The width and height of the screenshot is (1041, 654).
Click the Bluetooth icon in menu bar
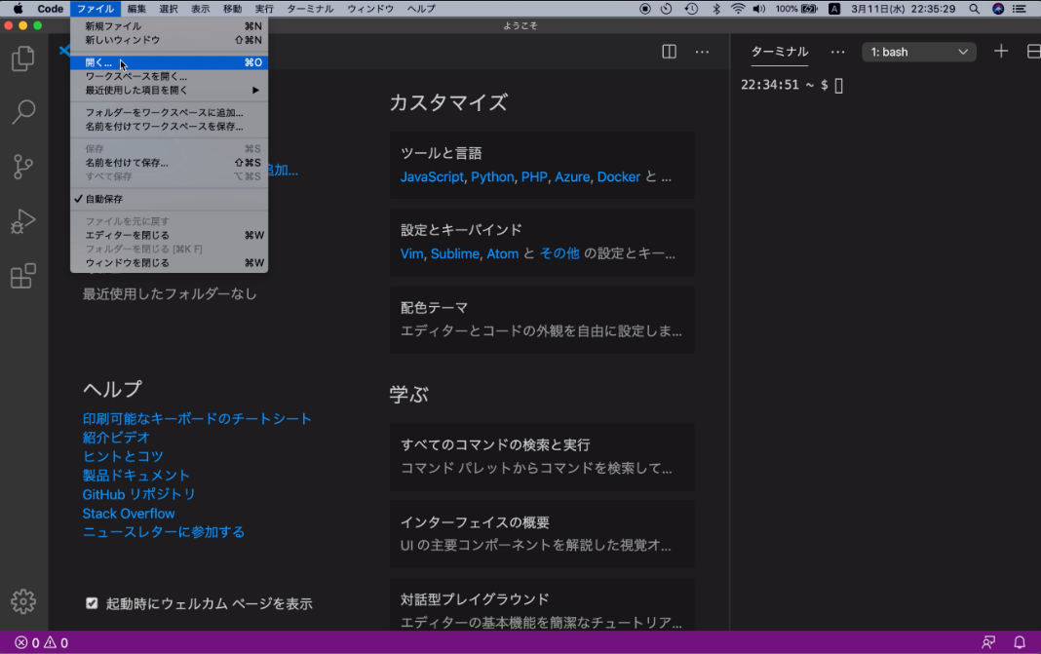coord(715,9)
